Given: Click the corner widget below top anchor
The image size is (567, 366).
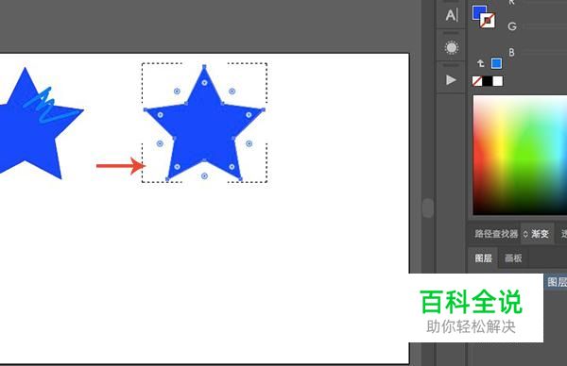Looking at the screenshot, I should (x=204, y=83).
